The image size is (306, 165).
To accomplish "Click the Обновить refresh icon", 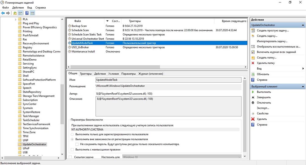I will [253, 74].
